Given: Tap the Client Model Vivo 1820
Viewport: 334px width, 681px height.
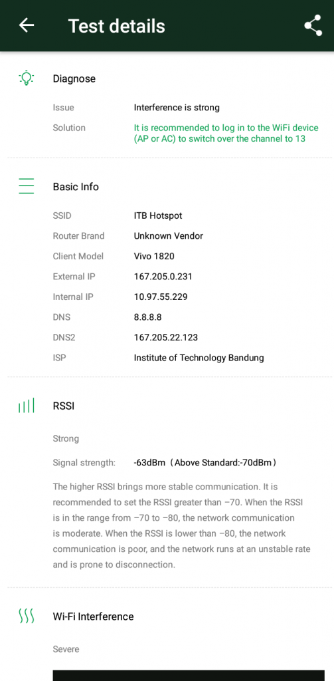Looking at the screenshot, I should tap(154, 256).
